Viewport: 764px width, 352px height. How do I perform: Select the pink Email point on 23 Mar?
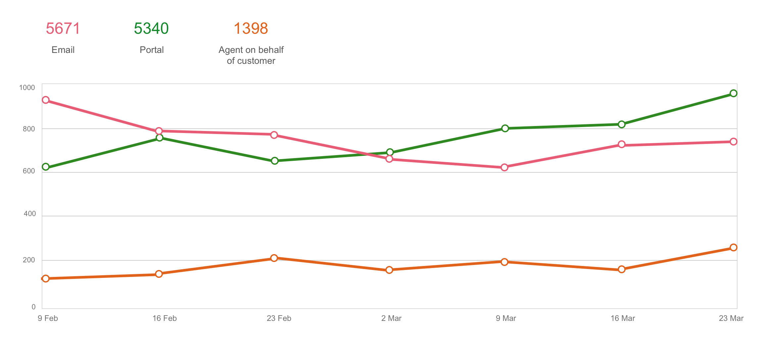734,142
